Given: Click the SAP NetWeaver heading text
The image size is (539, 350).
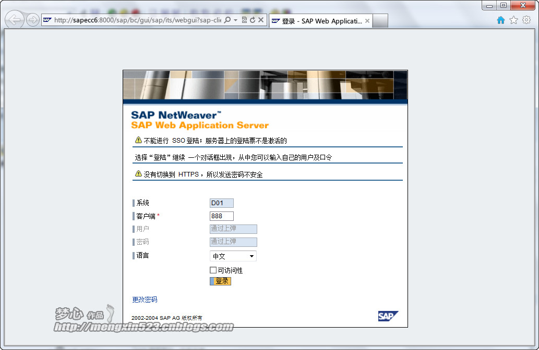Looking at the screenshot, I should pyautogui.click(x=176, y=115).
